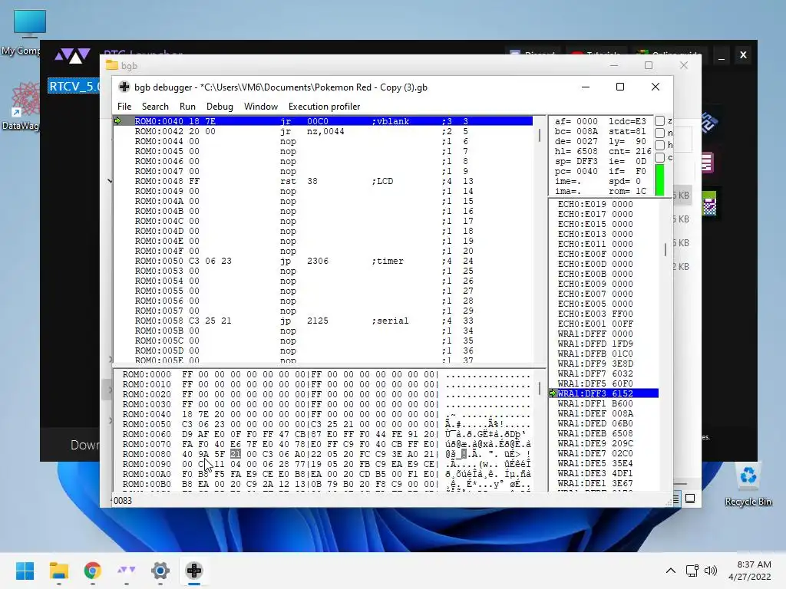Select stack entry ECH0:E003 FF00
Image resolution: width=786 pixels, height=589 pixels.
coord(596,314)
